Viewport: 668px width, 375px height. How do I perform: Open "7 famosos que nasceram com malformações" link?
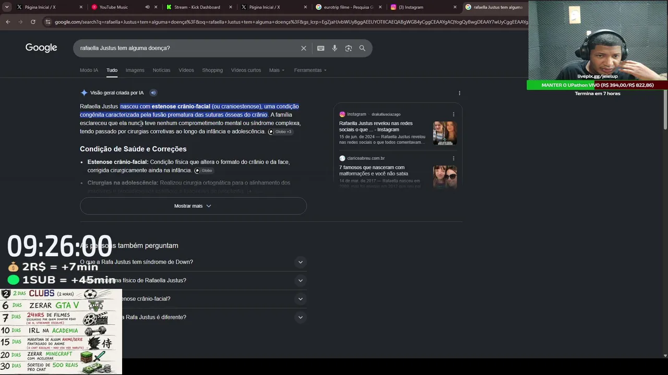pyautogui.click(x=374, y=171)
